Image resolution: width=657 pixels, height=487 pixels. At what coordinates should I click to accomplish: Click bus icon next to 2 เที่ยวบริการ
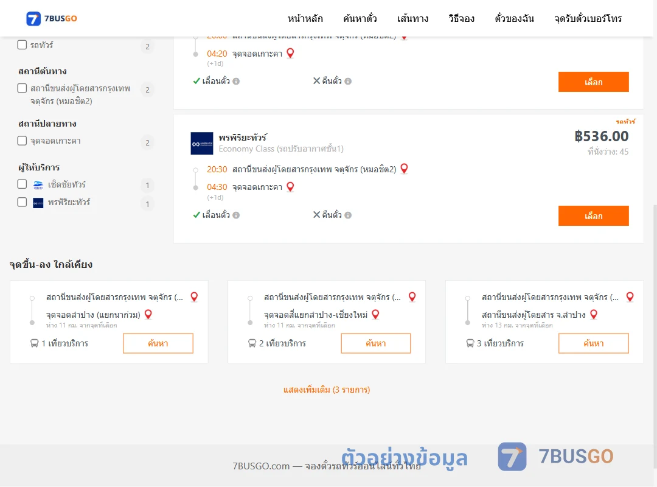(x=252, y=343)
